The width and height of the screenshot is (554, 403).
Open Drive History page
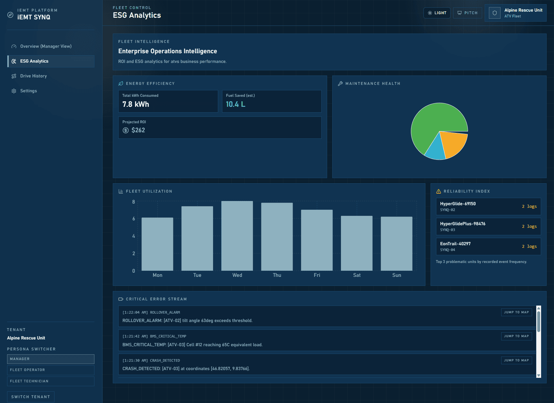click(x=34, y=76)
